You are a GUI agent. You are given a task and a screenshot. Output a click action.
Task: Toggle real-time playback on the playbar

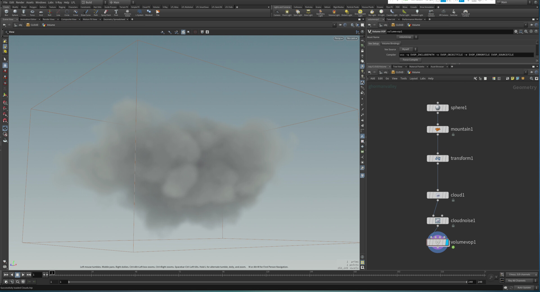(17, 282)
